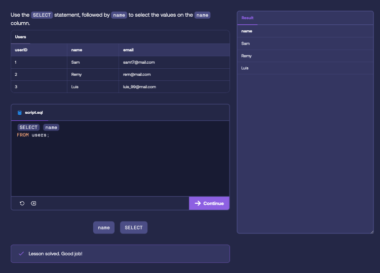This screenshot has width=380, height=273.
Task: Click the checkmark icon in the success message
Action: click(21, 253)
